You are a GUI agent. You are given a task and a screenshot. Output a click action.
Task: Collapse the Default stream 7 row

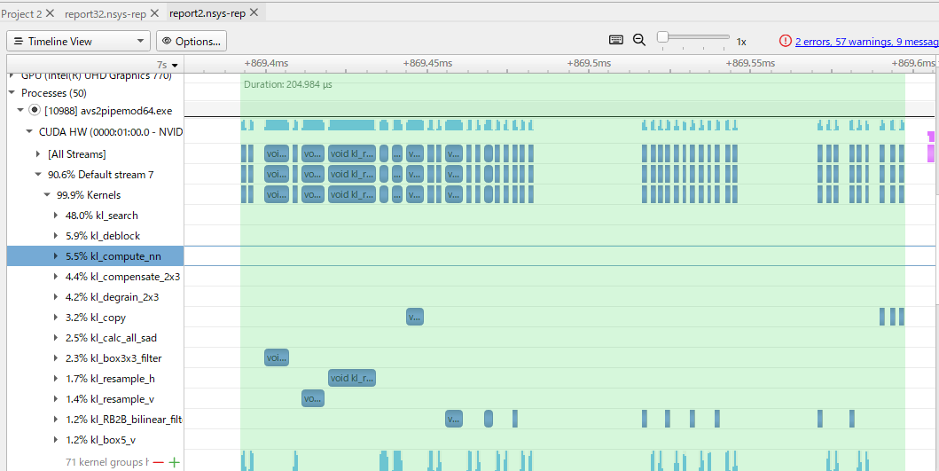coord(38,175)
